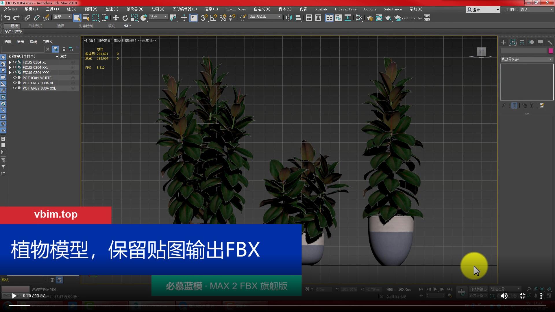Image resolution: width=555 pixels, height=312 pixels.
Task: Open the Utilities wrench panel
Action: 550,42
